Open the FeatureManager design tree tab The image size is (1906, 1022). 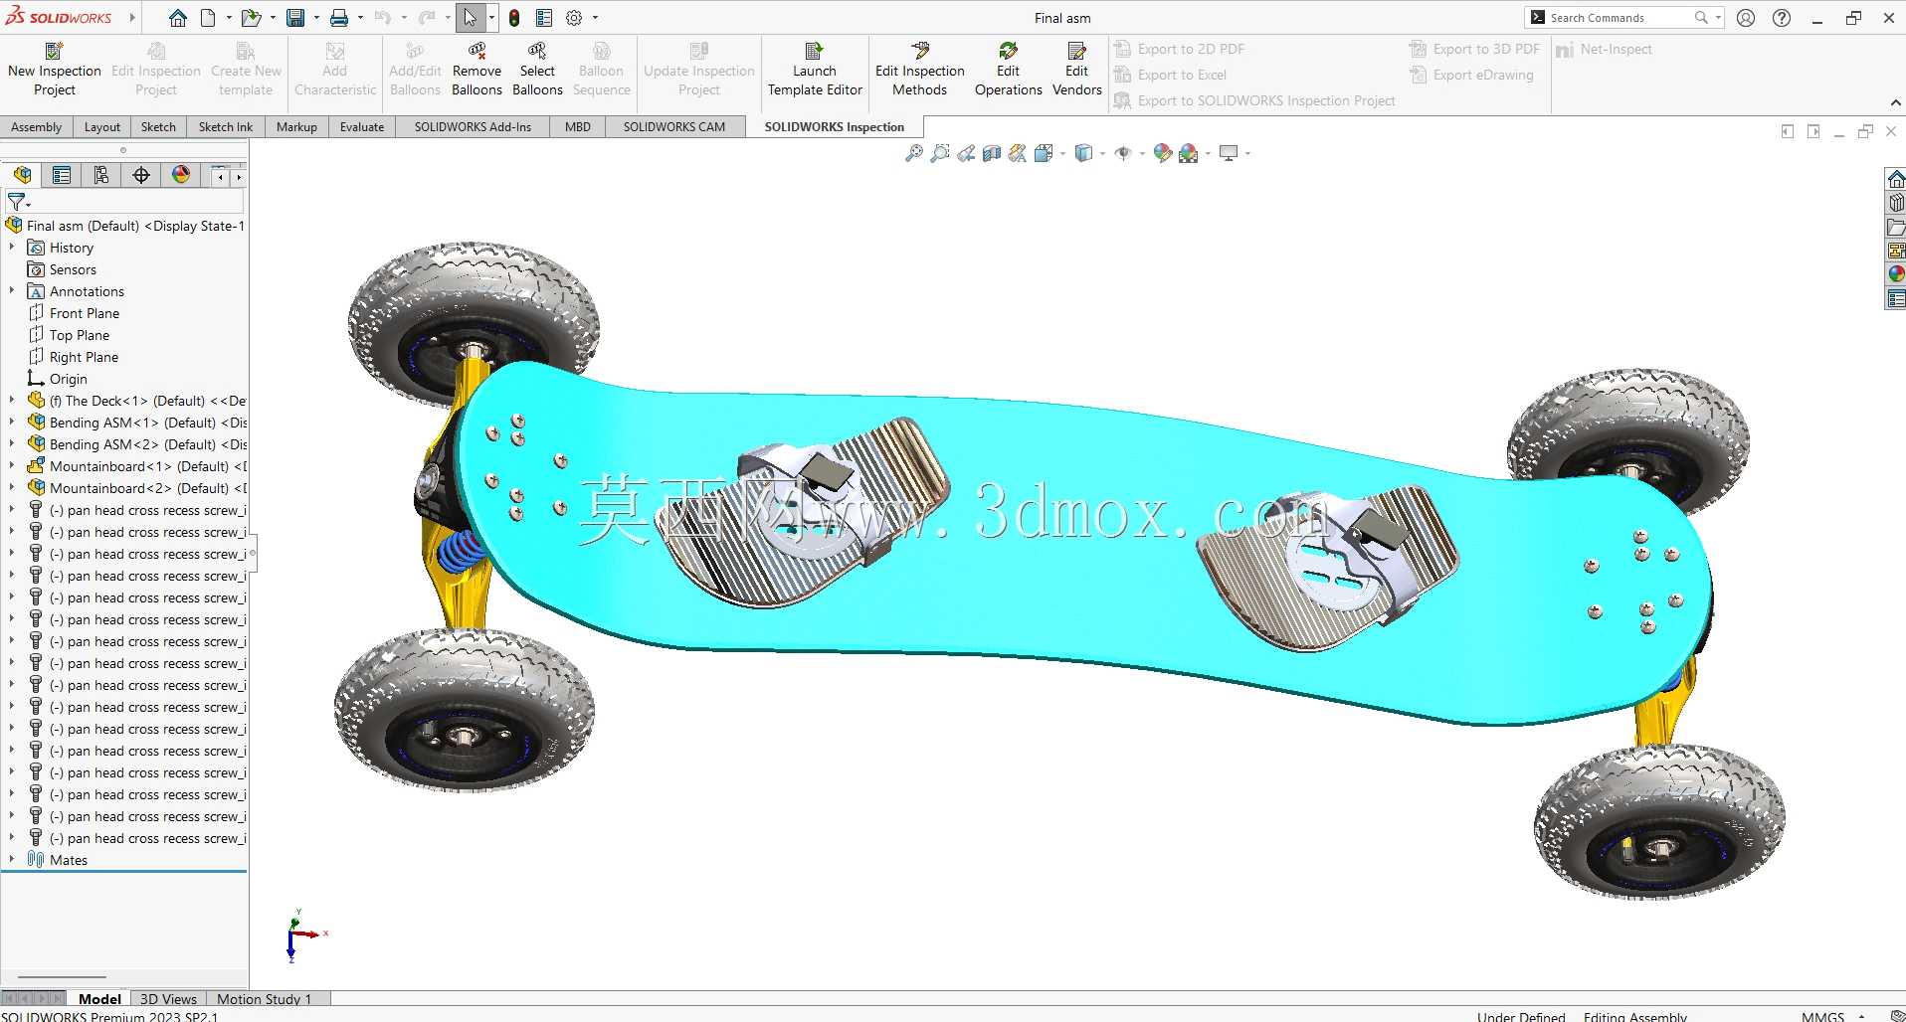pyautogui.click(x=22, y=176)
